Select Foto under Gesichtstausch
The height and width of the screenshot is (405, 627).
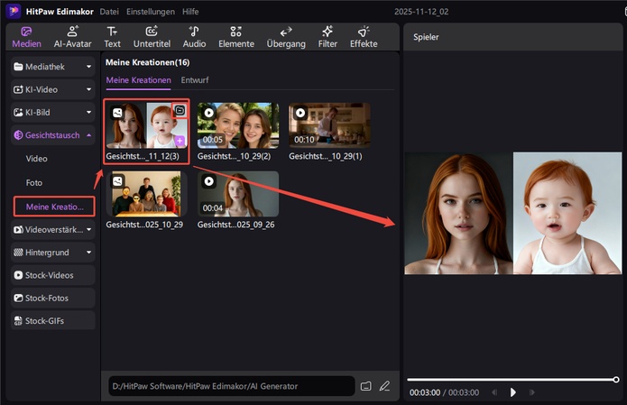(34, 182)
